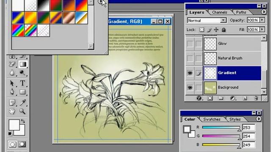This screenshot has height=152, width=271.
Task: Reset to default black and white colors
Action: (10, 134)
